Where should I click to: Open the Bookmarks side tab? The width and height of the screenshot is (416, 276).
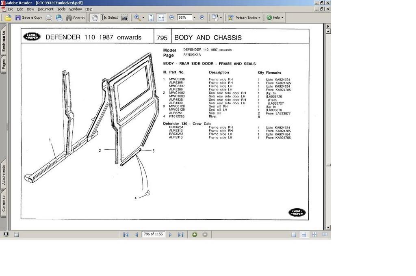tap(3, 41)
